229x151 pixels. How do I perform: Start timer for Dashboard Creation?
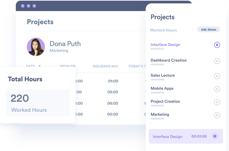217,61
